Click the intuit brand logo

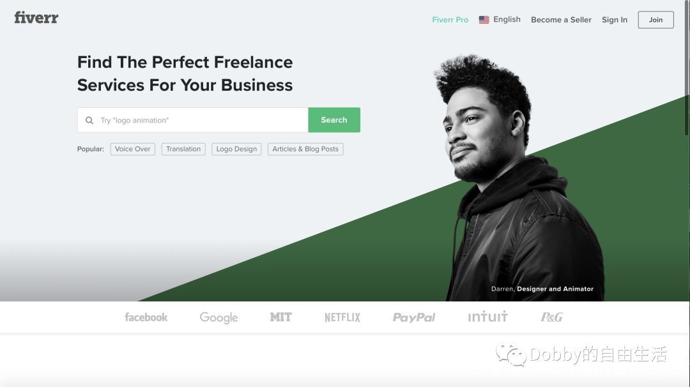tap(487, 317)
